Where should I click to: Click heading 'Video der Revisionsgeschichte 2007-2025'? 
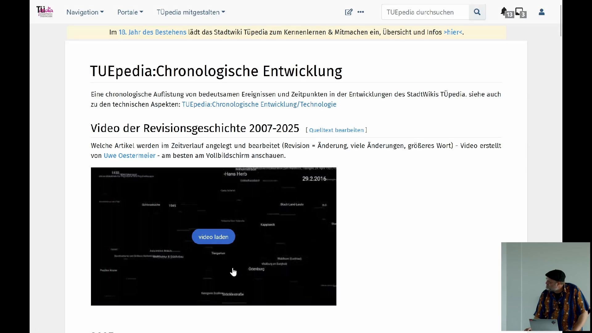pyautogui.click(x=195, y=128)
